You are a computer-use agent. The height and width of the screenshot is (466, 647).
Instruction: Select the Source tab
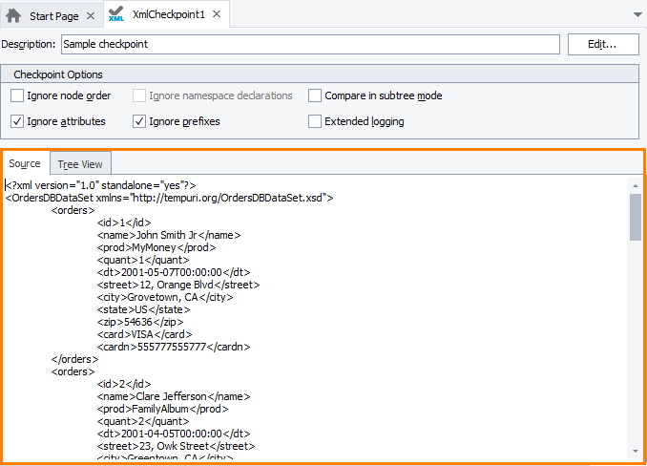click(x=25, y=163)
